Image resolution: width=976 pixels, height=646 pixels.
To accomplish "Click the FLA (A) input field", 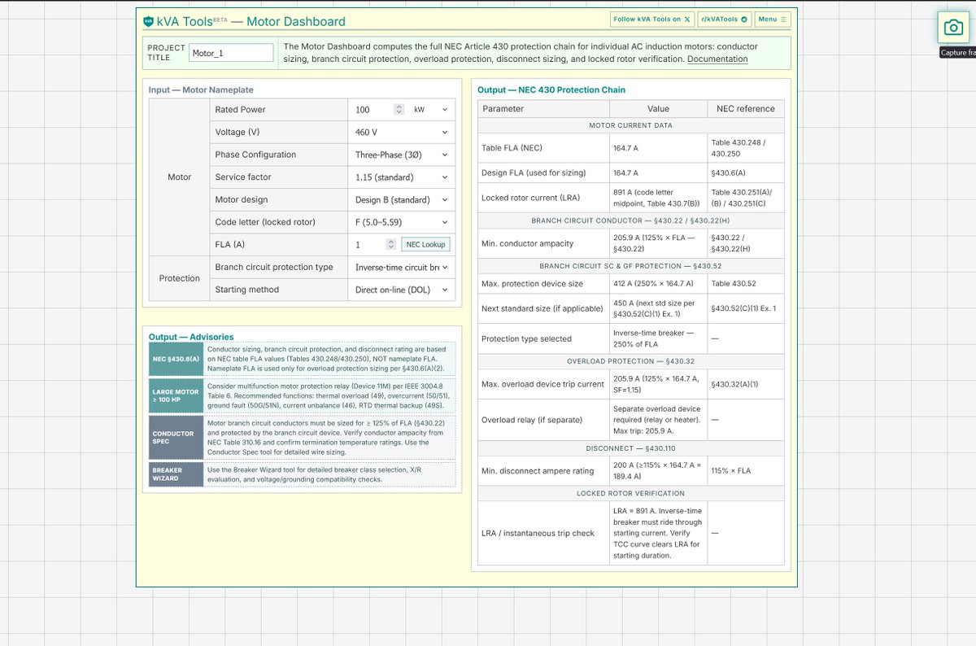I will 370,244.
